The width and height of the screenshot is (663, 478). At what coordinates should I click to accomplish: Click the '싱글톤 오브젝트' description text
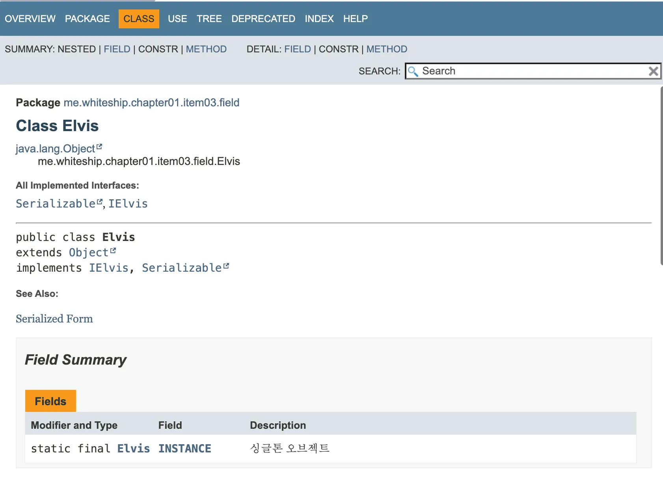pos(290,448)
